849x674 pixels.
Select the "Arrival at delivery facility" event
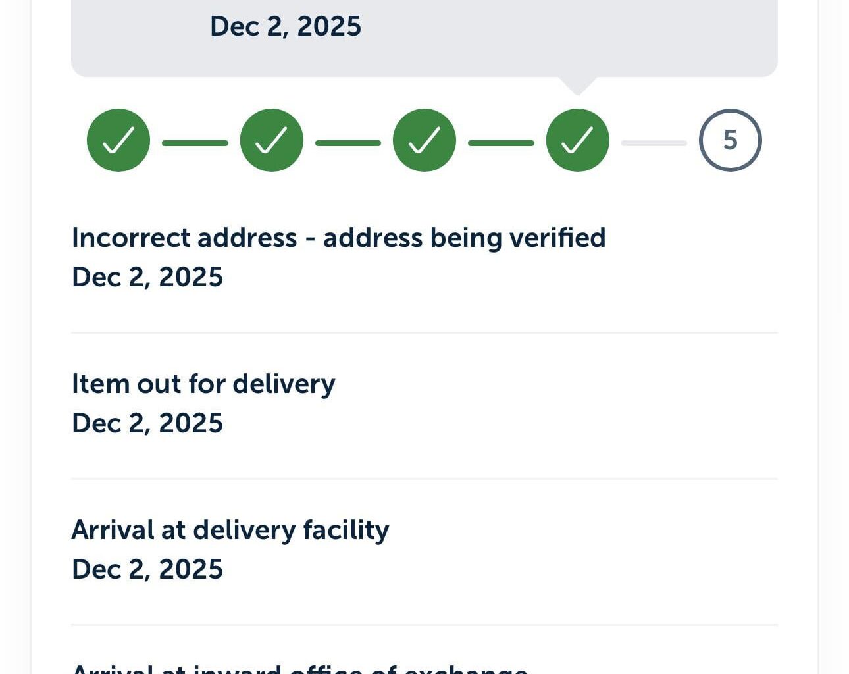point(230,530)
